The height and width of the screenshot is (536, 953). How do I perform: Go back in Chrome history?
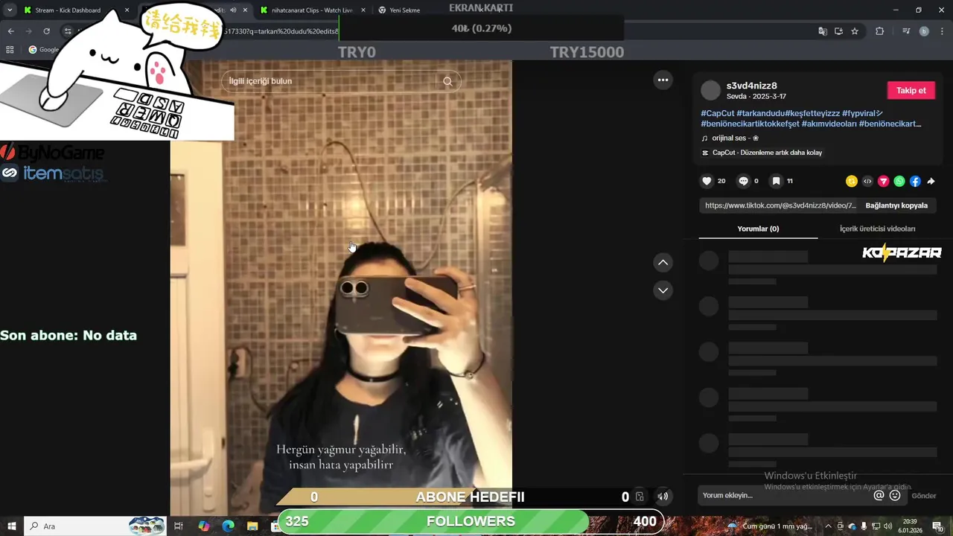pos(10,31)
